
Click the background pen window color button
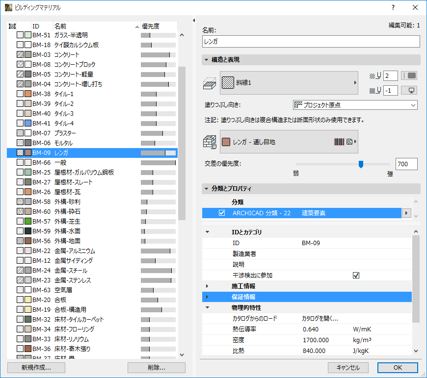[x=409, y=91]
